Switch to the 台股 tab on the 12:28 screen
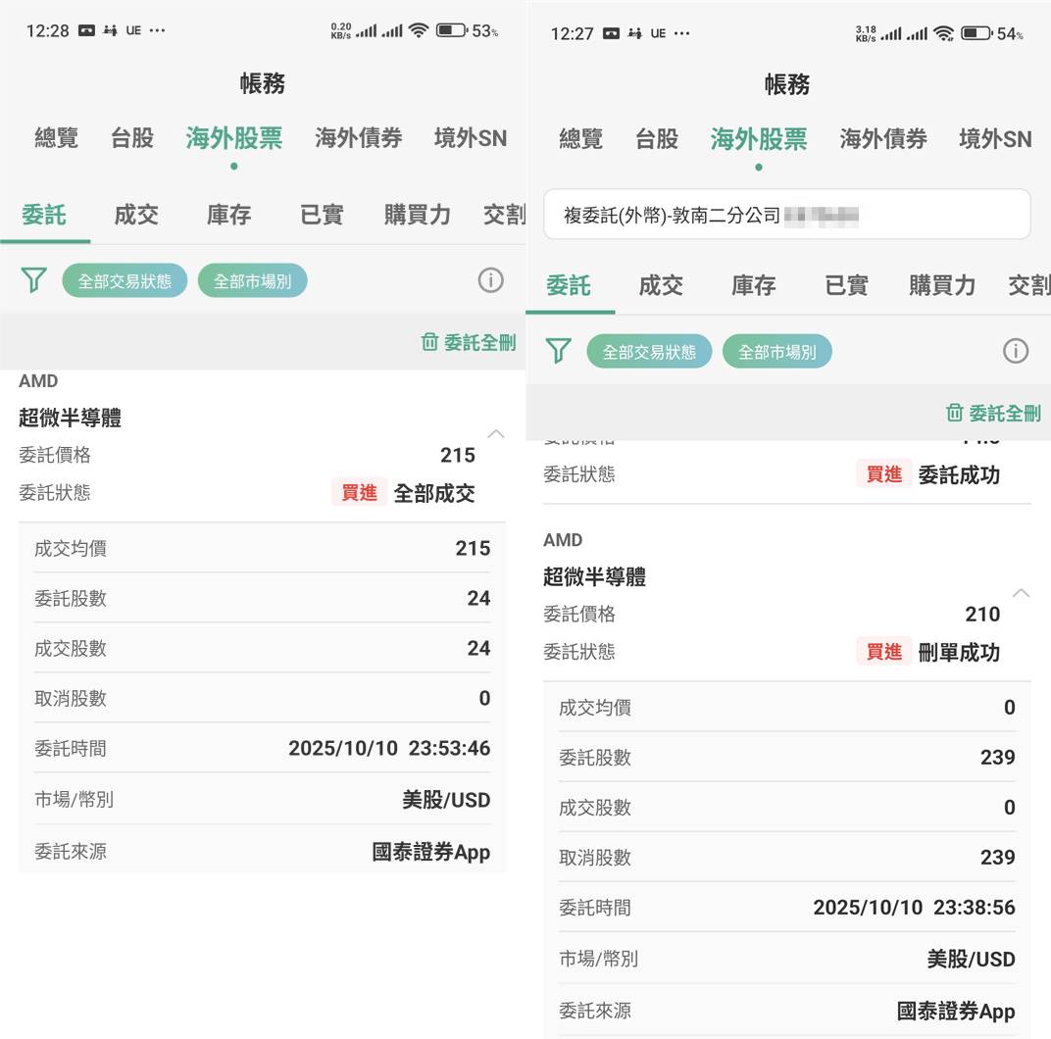 click(x=132, y=138)
